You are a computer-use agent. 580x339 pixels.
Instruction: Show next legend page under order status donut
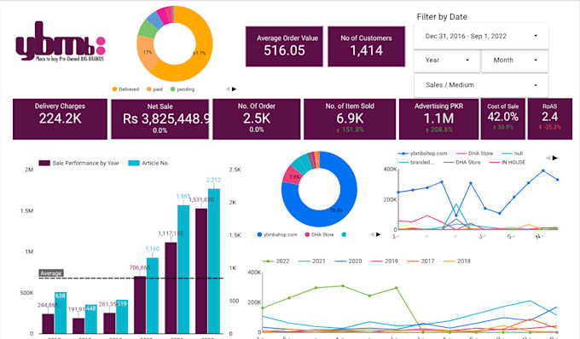click(x=235, y=89)
